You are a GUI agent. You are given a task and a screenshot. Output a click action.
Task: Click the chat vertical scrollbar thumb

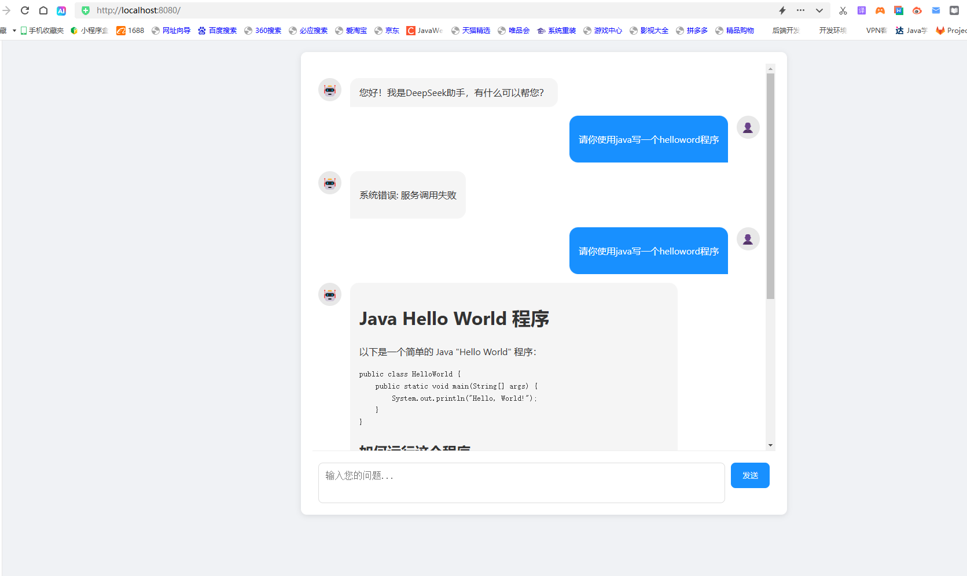click(x=770, y=186)
